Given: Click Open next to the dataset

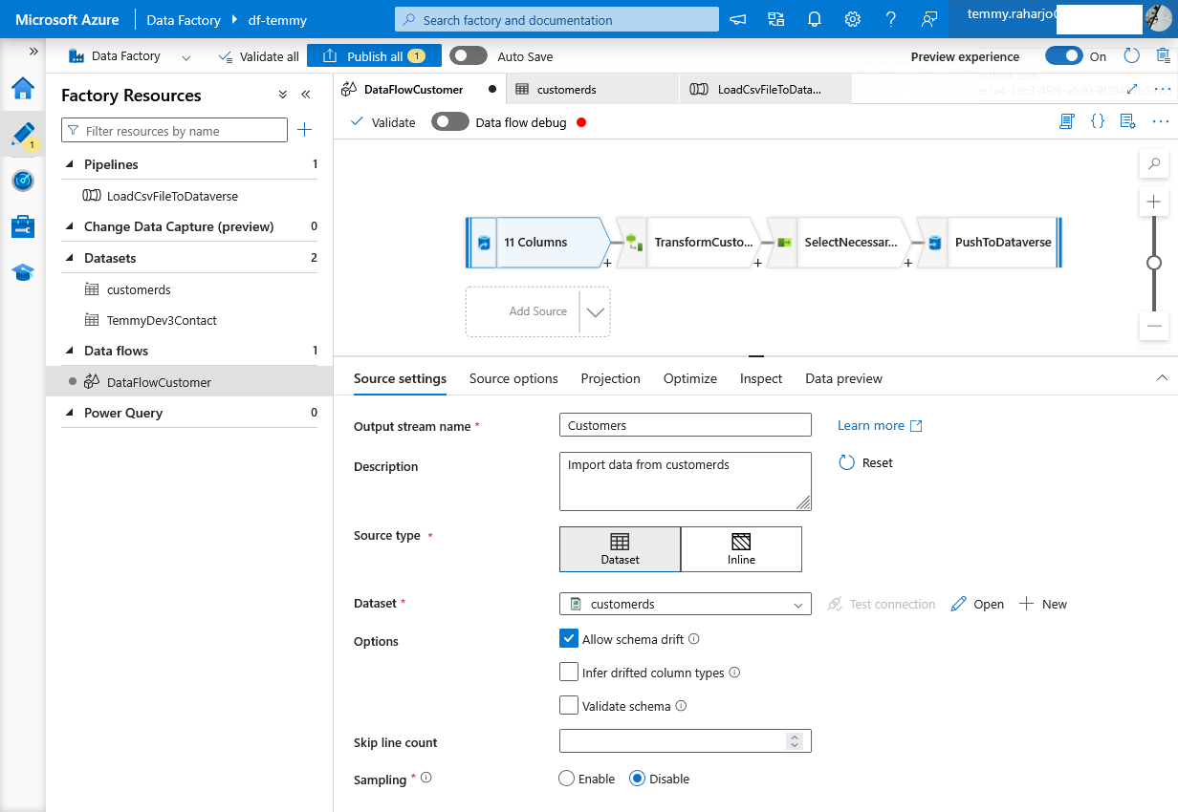Looking at the screenshot, I should click(x=977, y=604).
